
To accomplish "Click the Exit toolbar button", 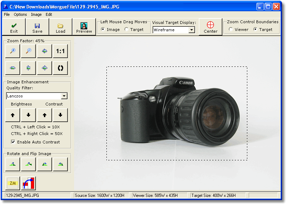I will tap(14, 27).
